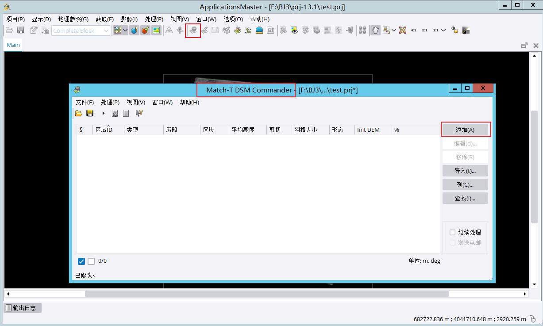Click the 2:1 zoom icon

click(425, 31)
